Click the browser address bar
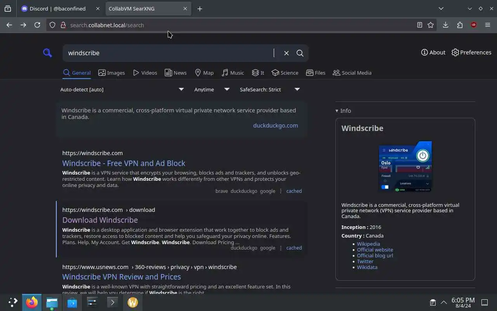This screenshot has width=497, height=311. pyautogui.click(x=241, y=25)
